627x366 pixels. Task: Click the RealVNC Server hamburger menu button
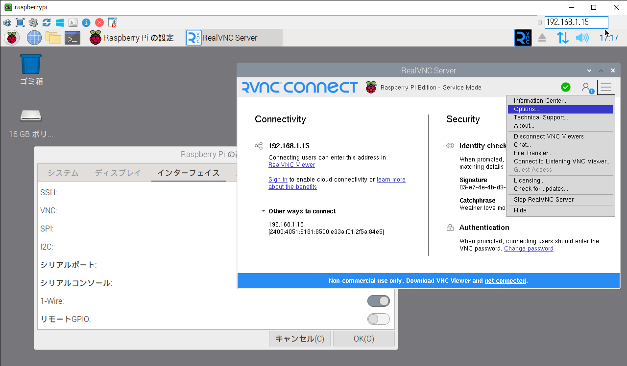606,87
